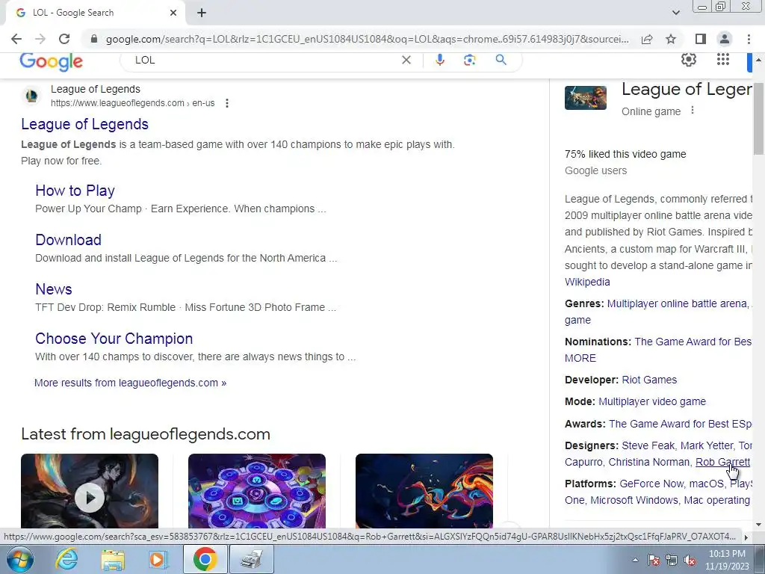The image size is (765, 574).
Task: Open the Chrome profile avatar
Action: pos(725,39)
